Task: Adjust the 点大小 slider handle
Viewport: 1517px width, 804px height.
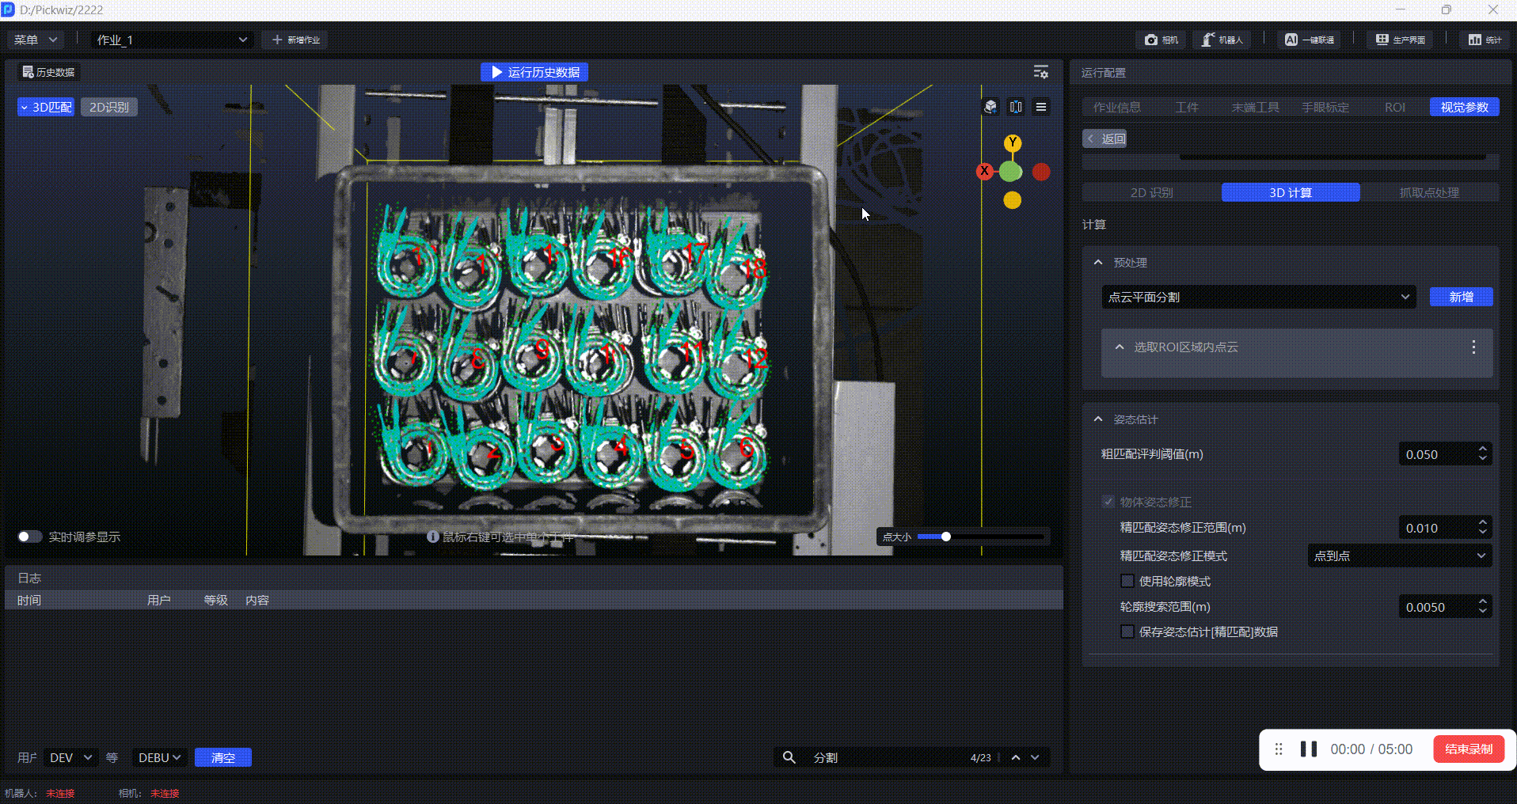Action: click(945, 537)
